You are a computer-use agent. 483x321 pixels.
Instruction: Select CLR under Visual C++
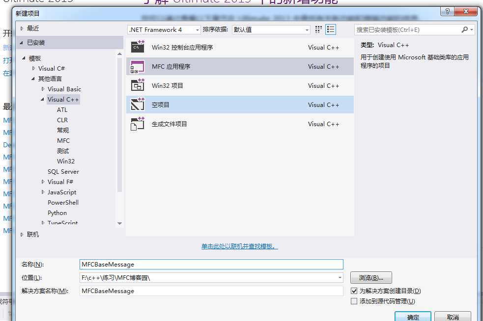click(x=62, y=120)
